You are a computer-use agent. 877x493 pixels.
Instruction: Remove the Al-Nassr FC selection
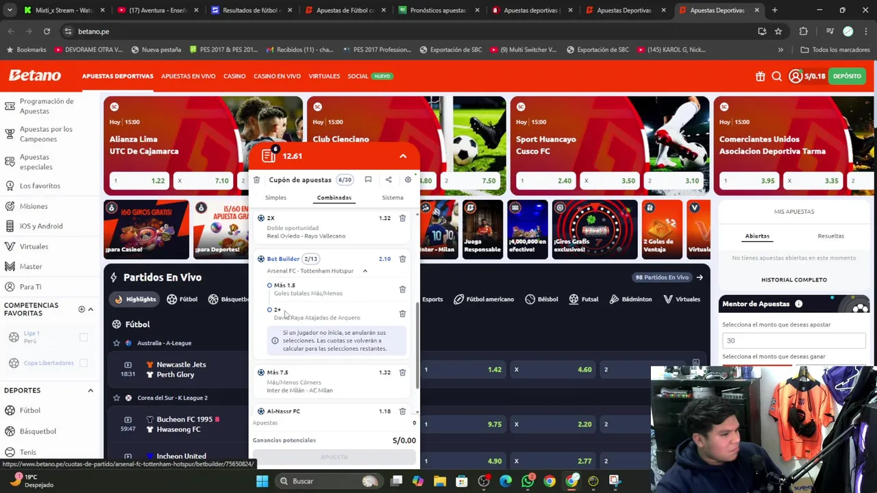coord(402,412)
